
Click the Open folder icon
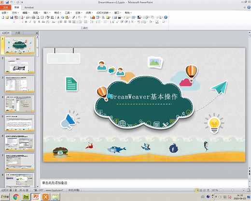click(x=7, y=17)
